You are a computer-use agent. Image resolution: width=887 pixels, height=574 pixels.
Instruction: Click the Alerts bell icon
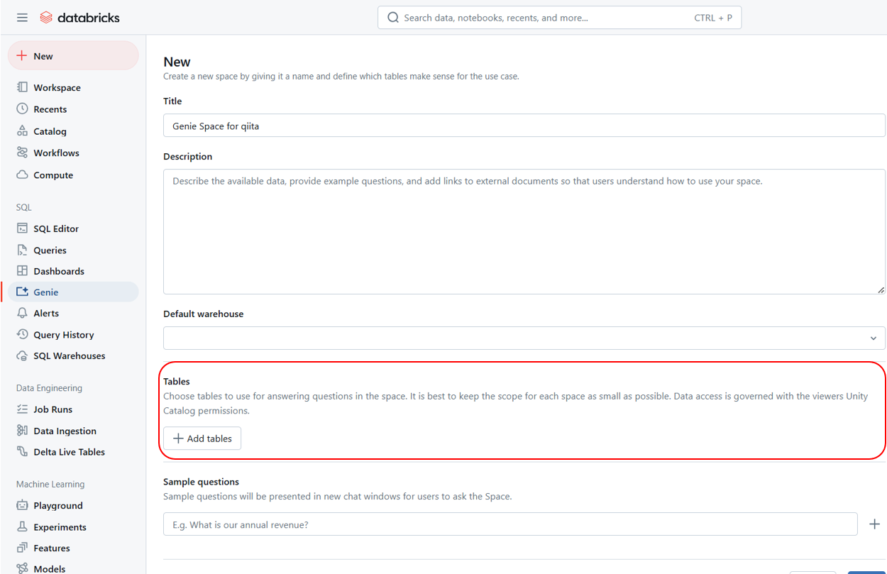[x=22, y=313]
